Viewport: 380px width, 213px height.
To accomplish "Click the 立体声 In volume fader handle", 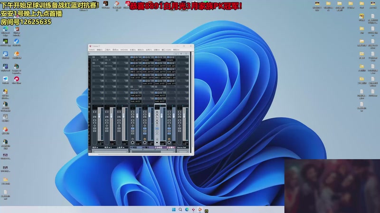I will (x=123, y=115).
